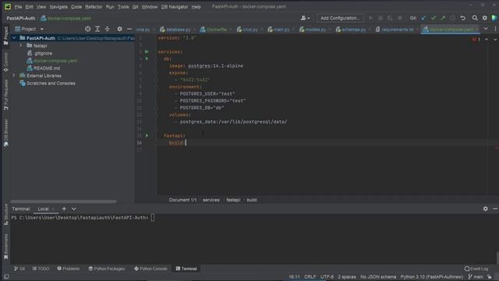Toggle Commit tool window on left stripe
This screenshot has width=499, height=281.
pos(5,62)
